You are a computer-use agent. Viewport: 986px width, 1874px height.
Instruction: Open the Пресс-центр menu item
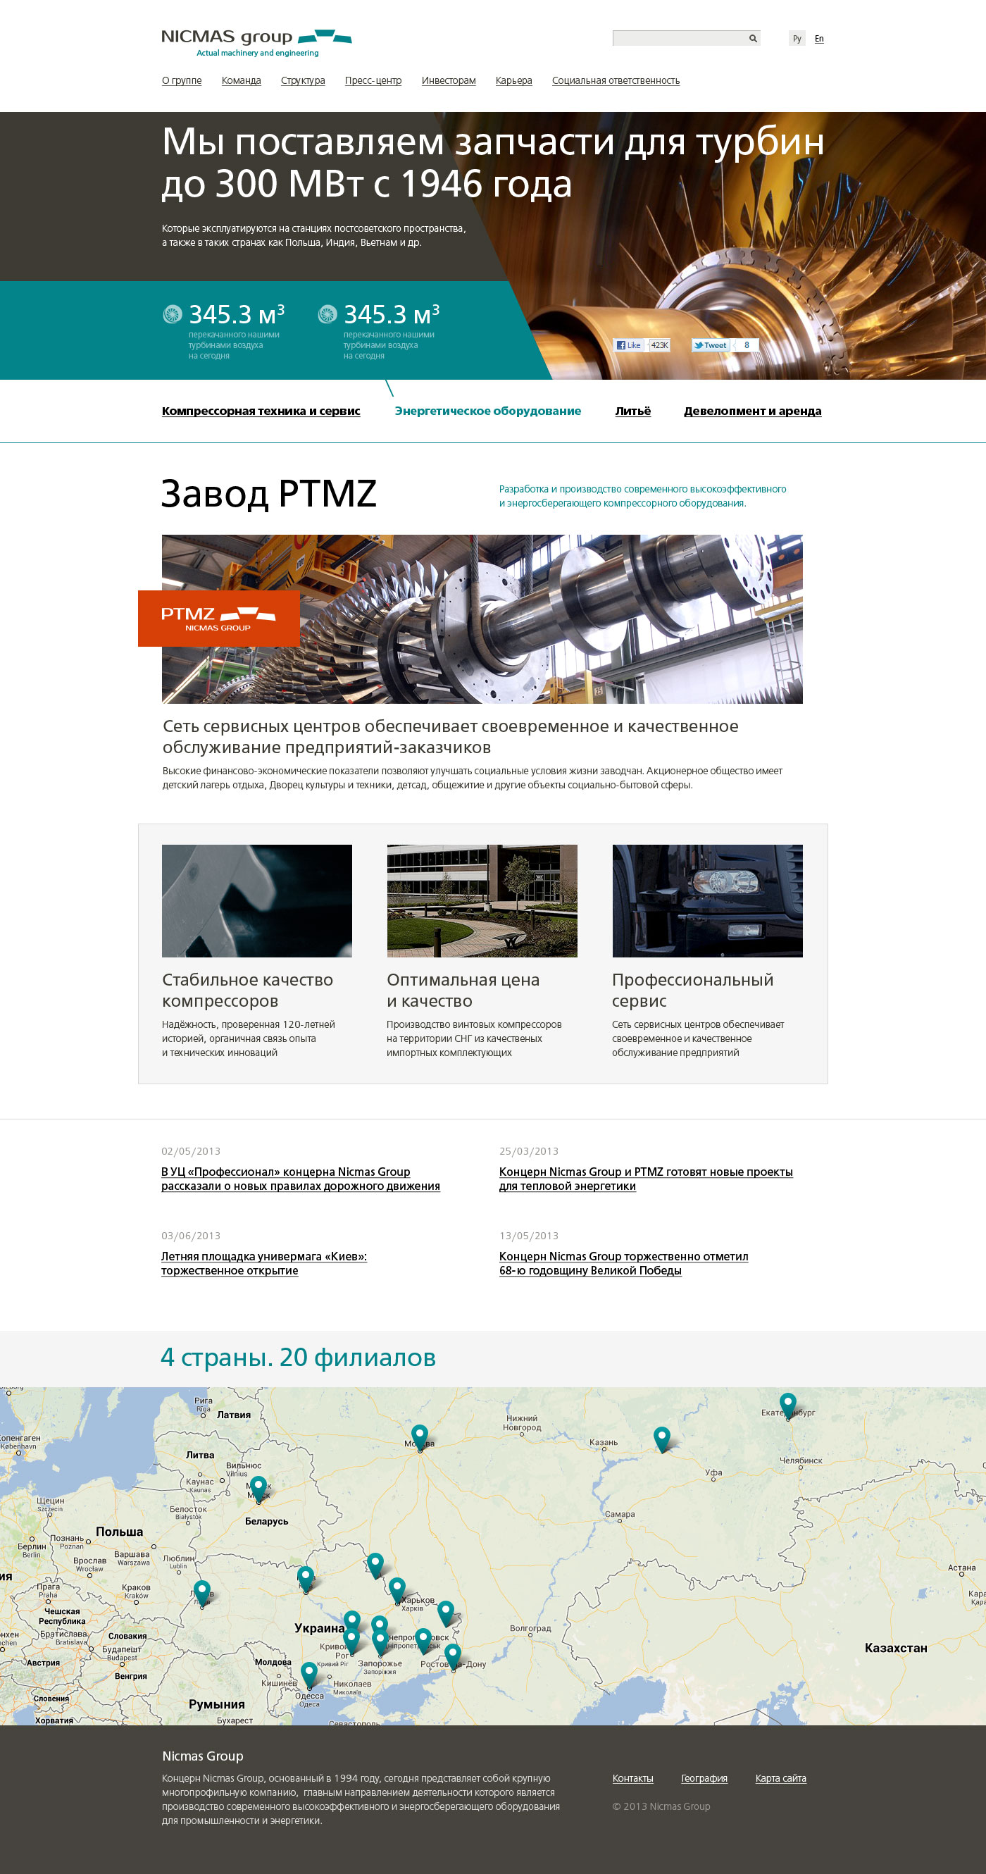coord(373,81)
